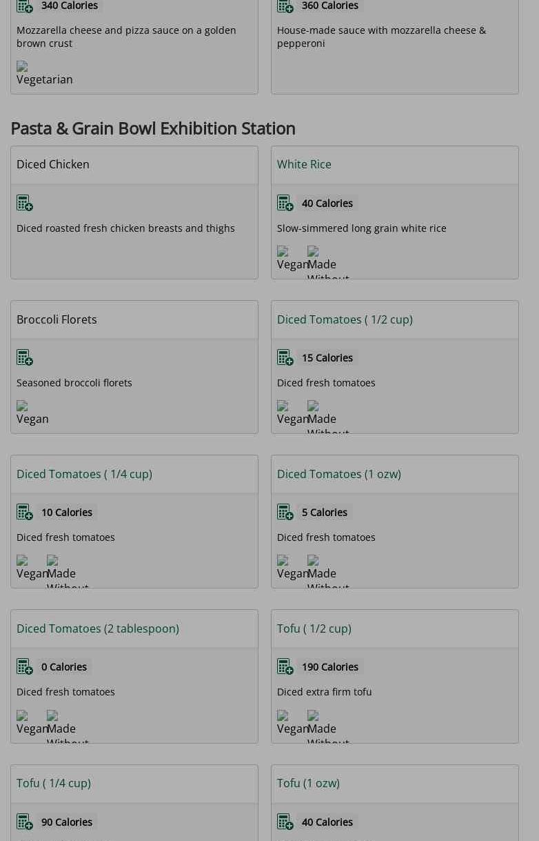Viewport: 539px width, 841px height.
Task: Open the White Rice item link
Action: tap(304, 164)
